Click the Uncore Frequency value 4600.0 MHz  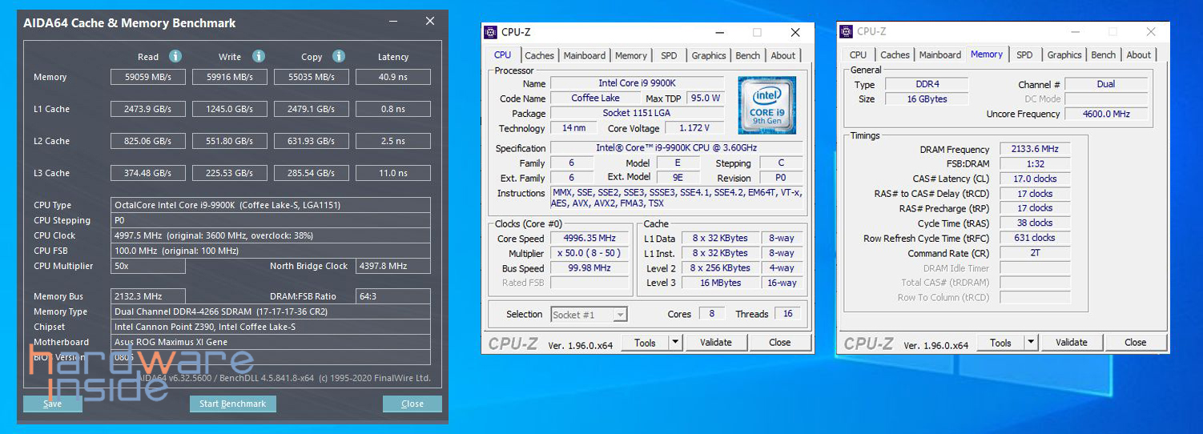(x=1106, y=114)
